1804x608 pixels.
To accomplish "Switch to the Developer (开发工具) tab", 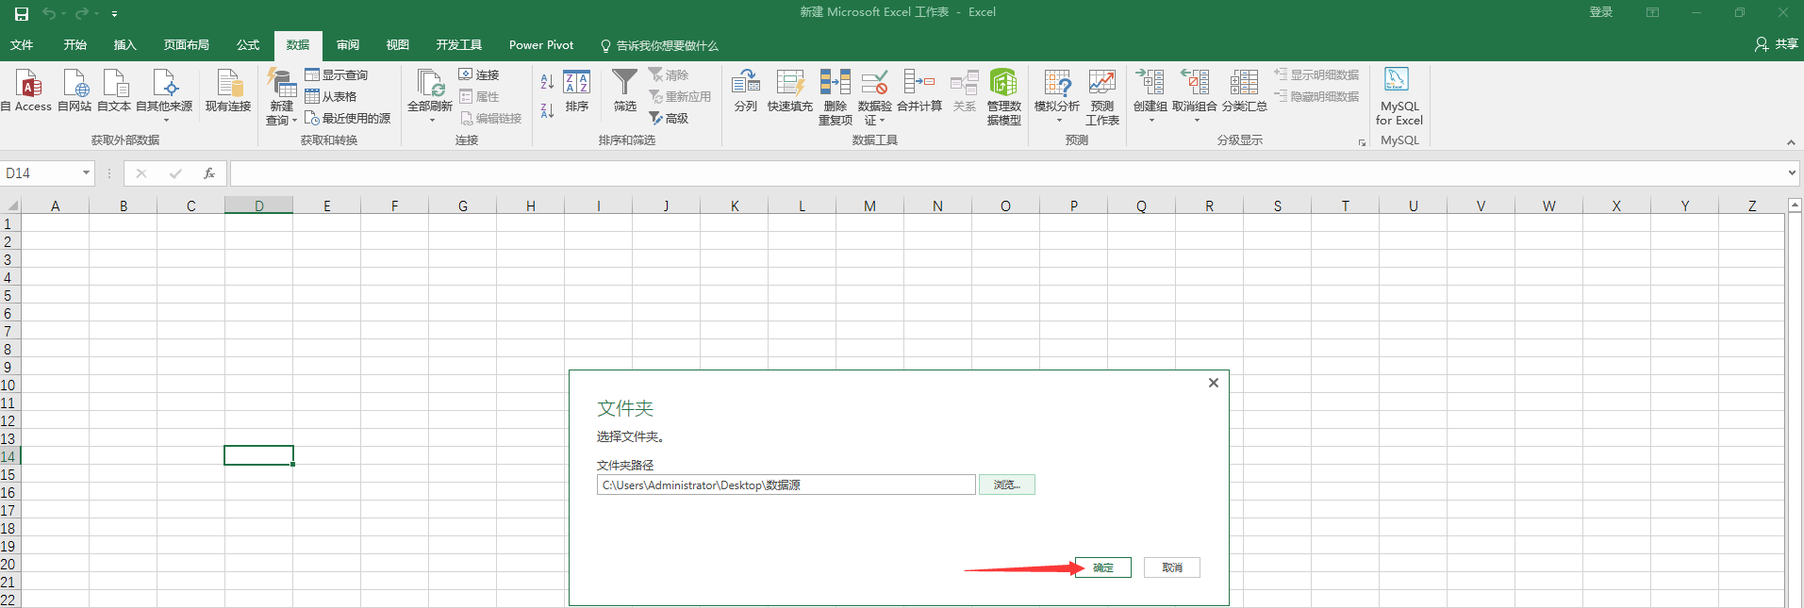I will (x=459, y=45).
